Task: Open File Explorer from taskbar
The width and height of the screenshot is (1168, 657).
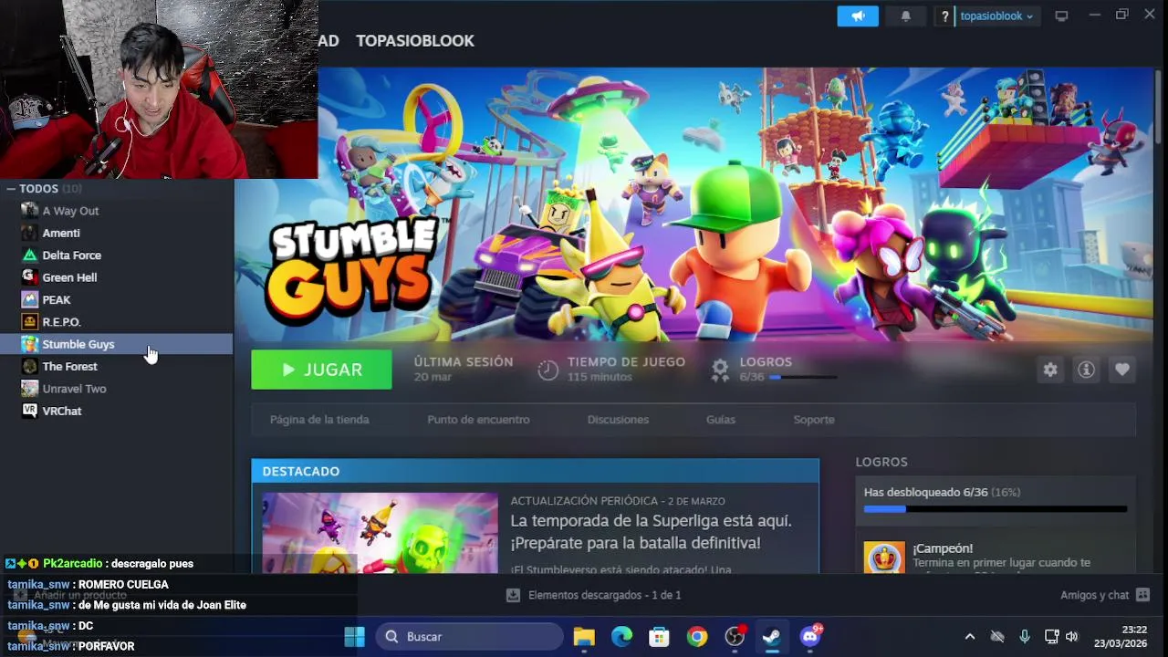Action: [584, 637]
